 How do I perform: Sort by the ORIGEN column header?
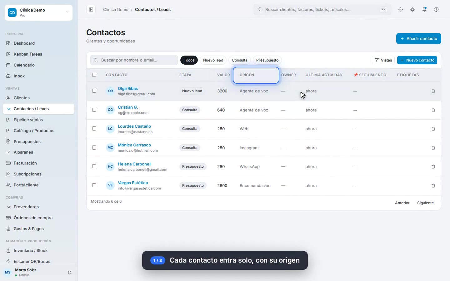[247, 75]
